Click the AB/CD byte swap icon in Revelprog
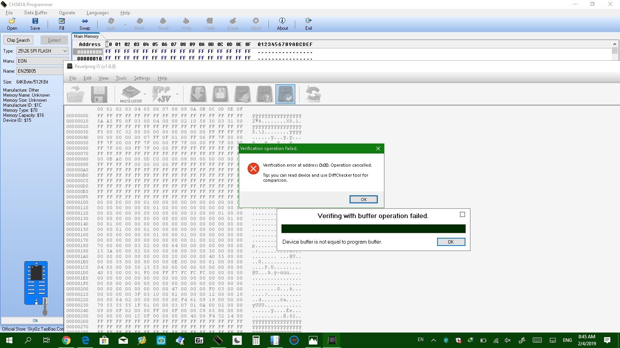620x348 pixels. [x=313, y=94]
